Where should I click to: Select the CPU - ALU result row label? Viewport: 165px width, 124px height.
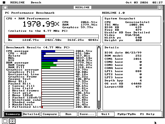pos(17,53)
